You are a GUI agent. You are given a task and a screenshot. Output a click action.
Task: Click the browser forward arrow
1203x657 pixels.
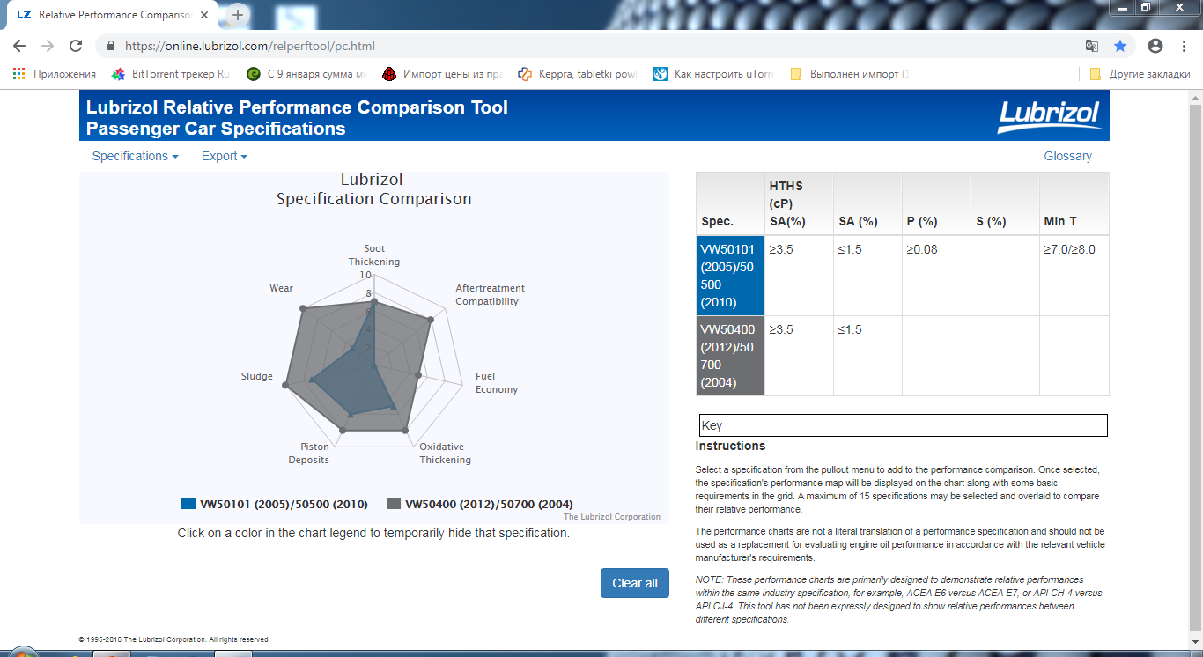coord(48,46)
